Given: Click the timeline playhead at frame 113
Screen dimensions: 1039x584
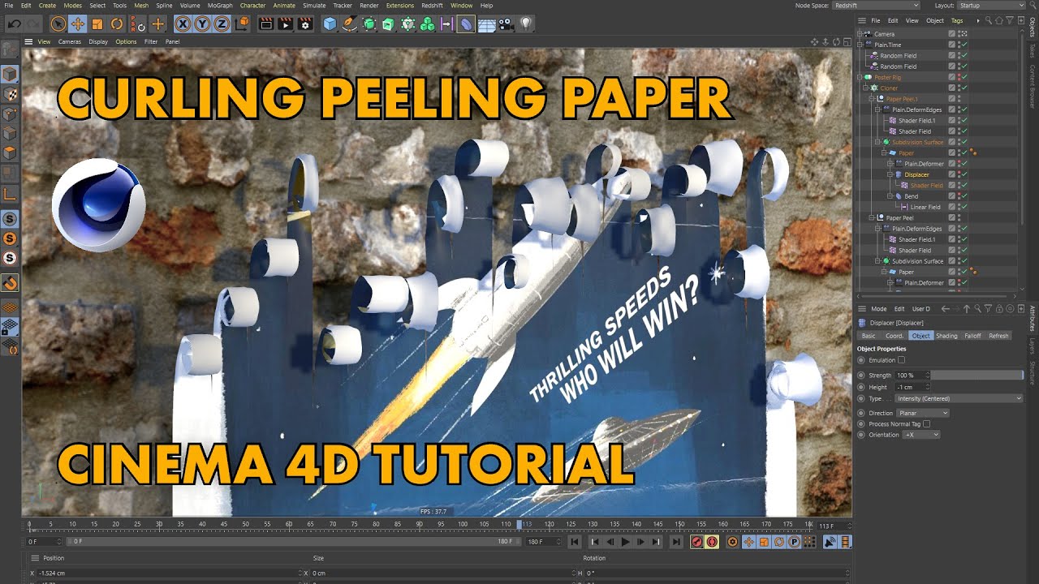Looking at the screenshot, I should click(x=519, y=524).
